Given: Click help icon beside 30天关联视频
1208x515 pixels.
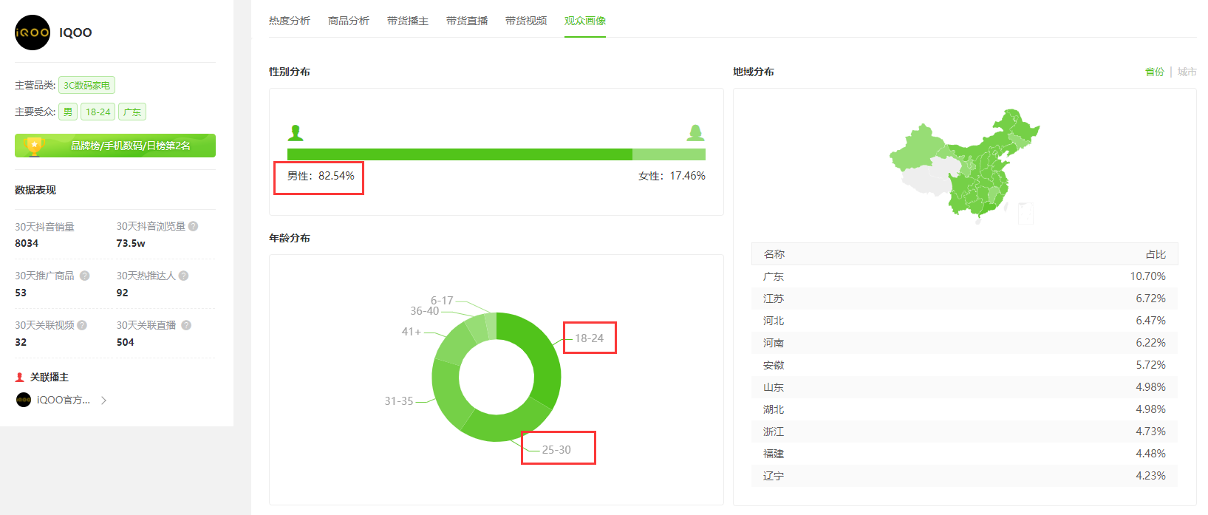Looking at the screenshot, I should (82, 325).
